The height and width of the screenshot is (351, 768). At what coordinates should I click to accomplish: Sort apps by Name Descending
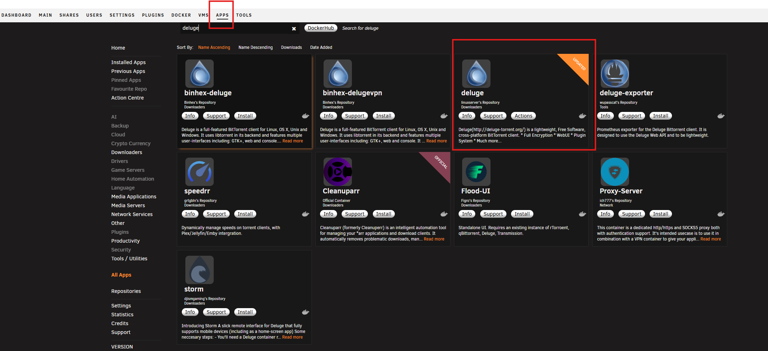coord(256,47)
